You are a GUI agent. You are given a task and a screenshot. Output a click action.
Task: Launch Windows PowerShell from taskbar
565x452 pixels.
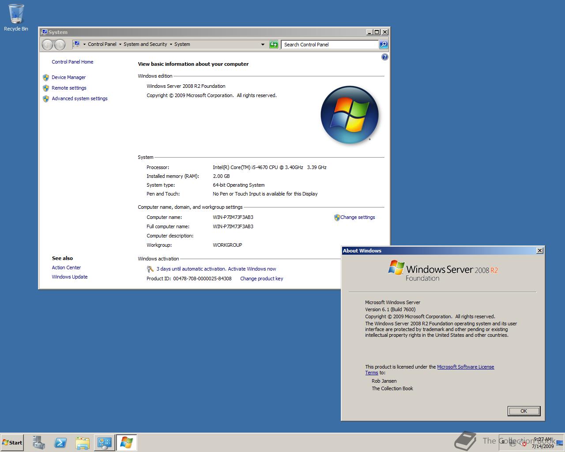click(x=60, y=443)
